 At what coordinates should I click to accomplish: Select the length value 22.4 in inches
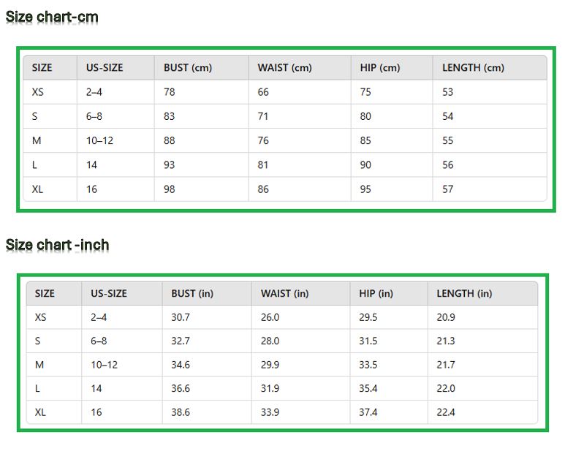click(x=446, y=412)
